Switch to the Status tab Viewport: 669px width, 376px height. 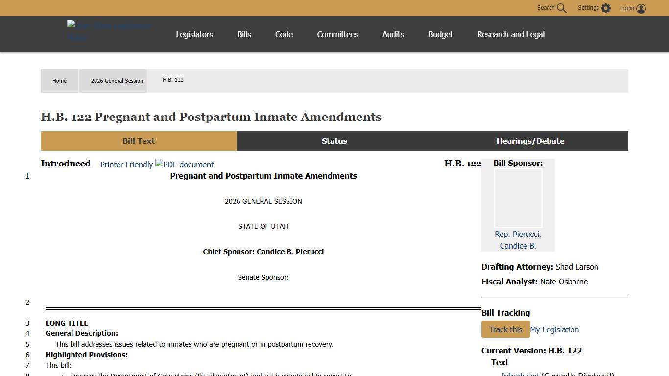(x=334, y=141)
